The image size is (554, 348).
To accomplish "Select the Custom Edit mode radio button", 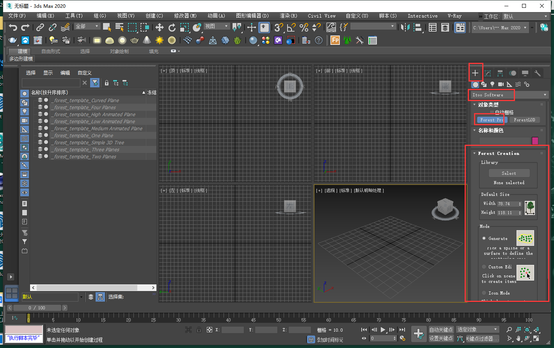I will click(x=484, y=267).
